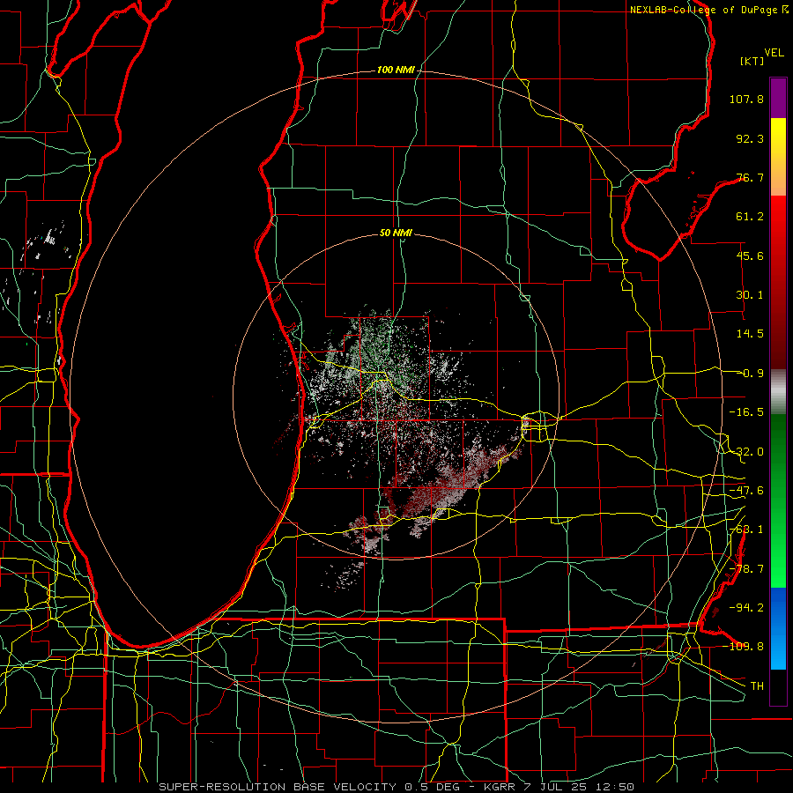
Task: Click the -78.7 velocity scale value
Action: point(746,569)
